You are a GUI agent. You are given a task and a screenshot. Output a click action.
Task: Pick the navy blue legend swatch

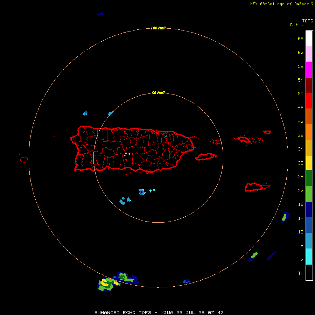(309, 210)
